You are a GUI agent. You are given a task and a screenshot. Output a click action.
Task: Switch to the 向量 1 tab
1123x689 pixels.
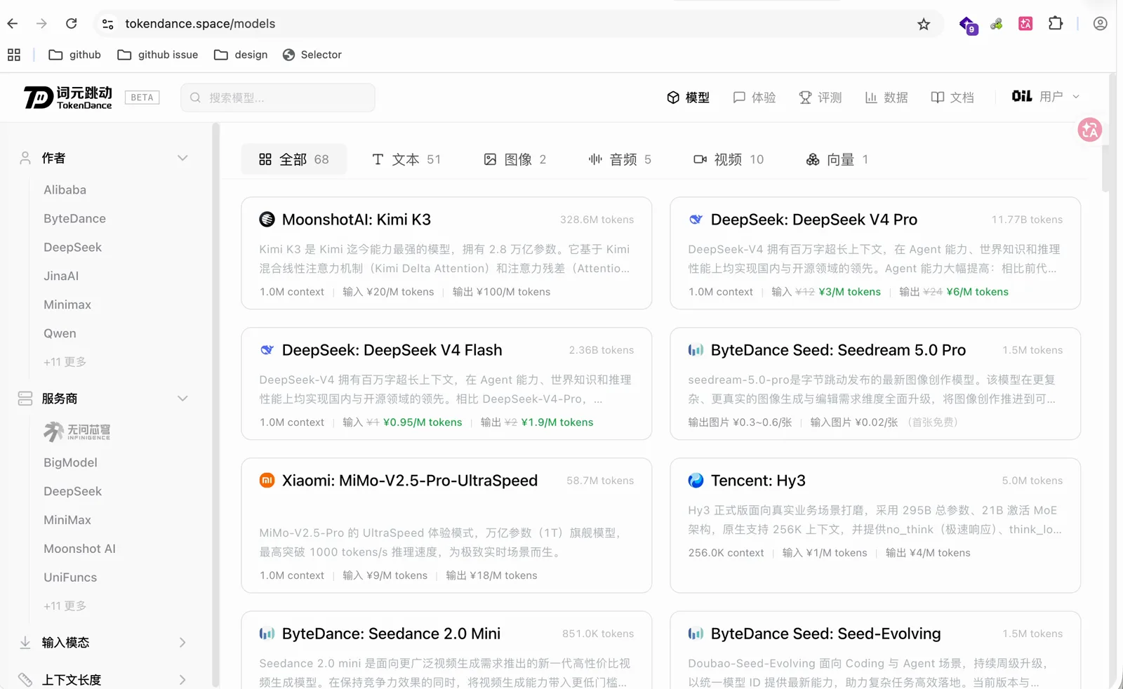[x=837, y=159]
